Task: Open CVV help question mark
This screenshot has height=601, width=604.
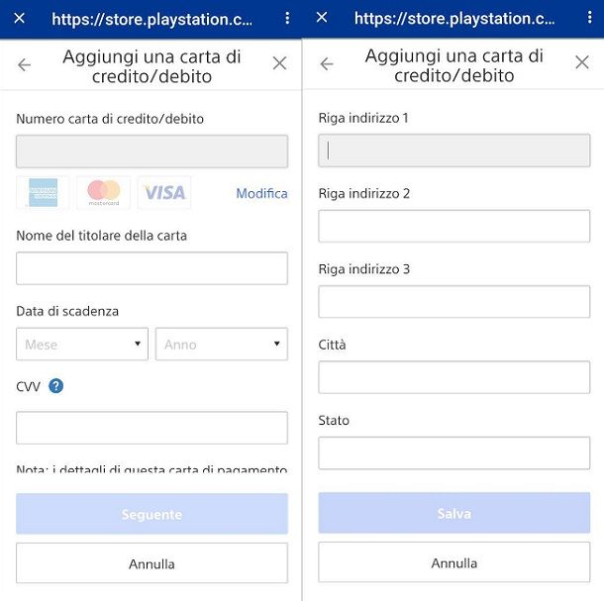Action: click(x=55, y=385)
